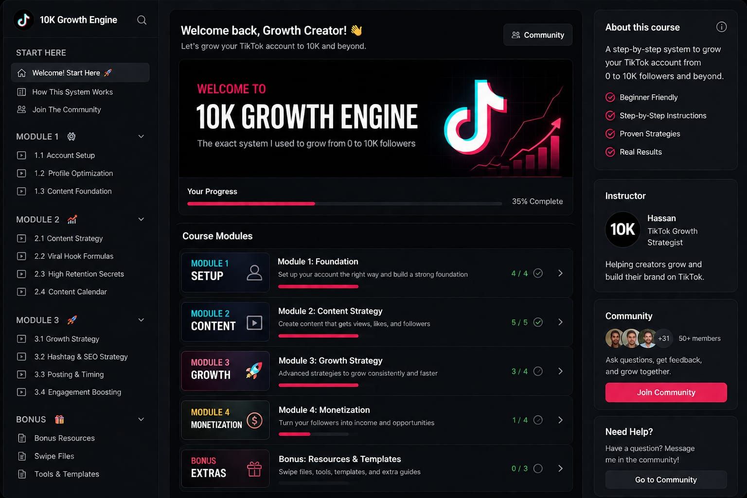Open the info icon in About this course
Screen dimensions: 747x498
721,27
